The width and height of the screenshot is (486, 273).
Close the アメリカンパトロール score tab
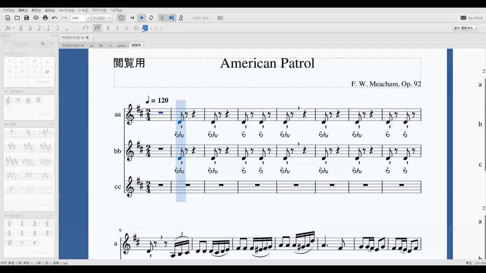click(x=88, y=37)
